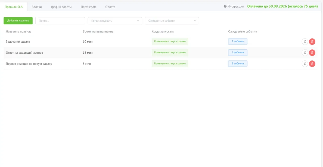This screenshot has width=323, height=167.
Task: Open the "Когда запускать" filter dropdown
Action: pyautogui.click(x=115, y=21)
